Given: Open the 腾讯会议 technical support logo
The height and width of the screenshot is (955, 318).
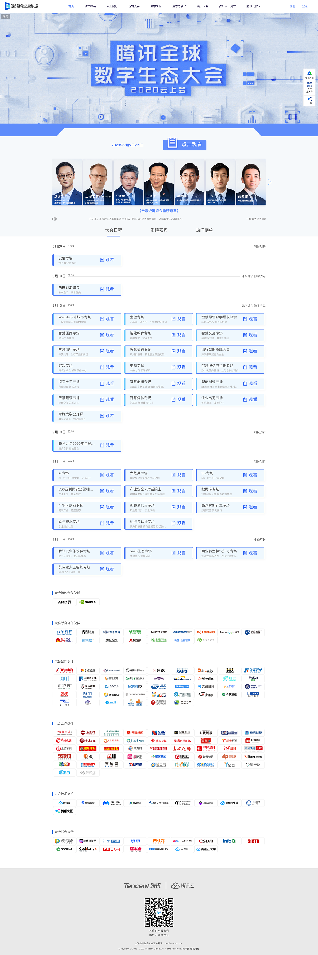Looking at the screenshot, I should click(111, 803).
